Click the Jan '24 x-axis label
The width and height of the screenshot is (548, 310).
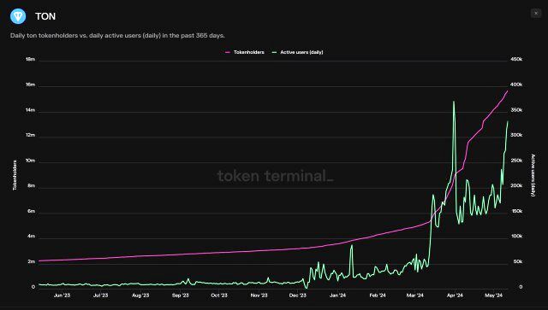[337, 295]
